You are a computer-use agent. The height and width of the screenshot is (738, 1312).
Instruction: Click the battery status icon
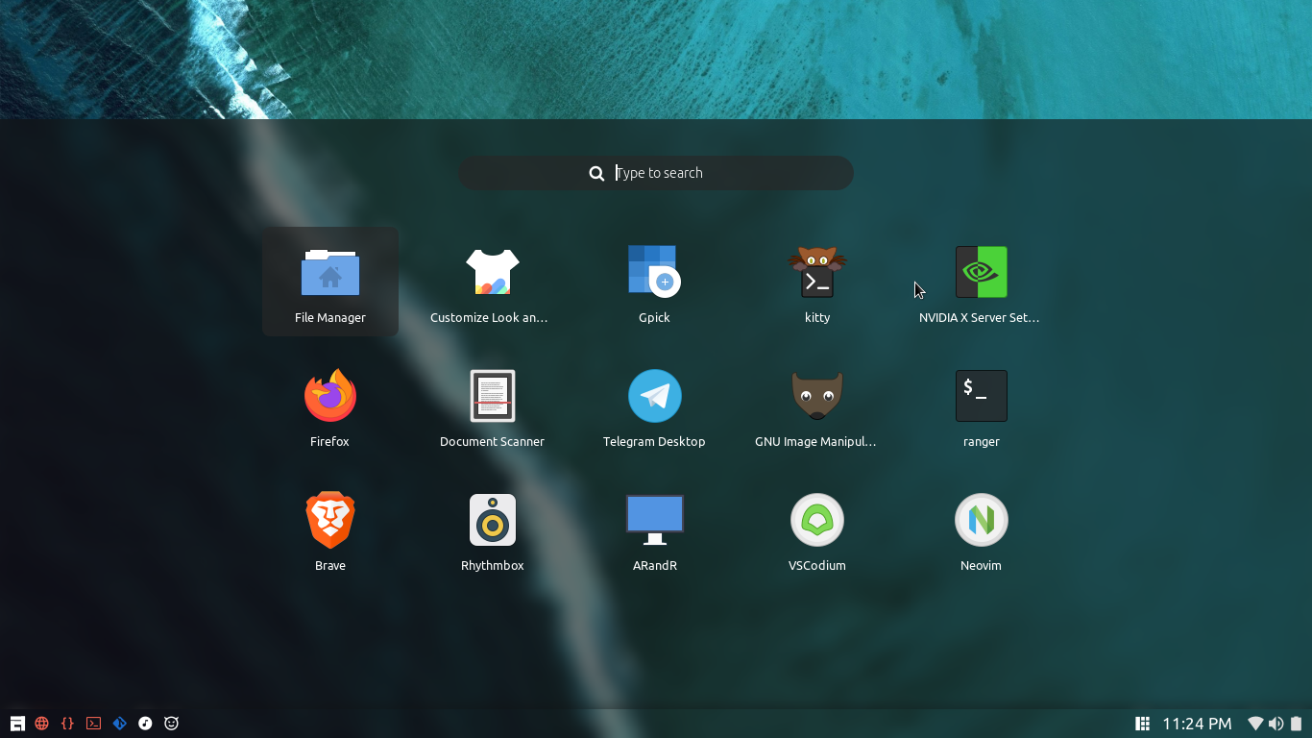(1296, 724)
